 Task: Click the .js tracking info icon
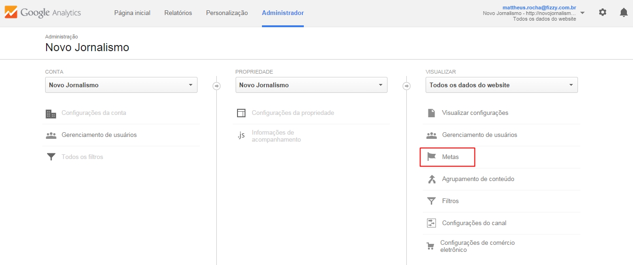(241, 136)
